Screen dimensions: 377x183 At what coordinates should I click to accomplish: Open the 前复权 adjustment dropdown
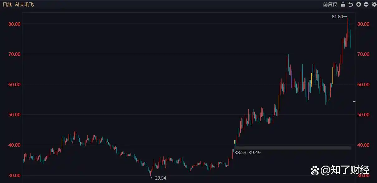coord(330,4)
